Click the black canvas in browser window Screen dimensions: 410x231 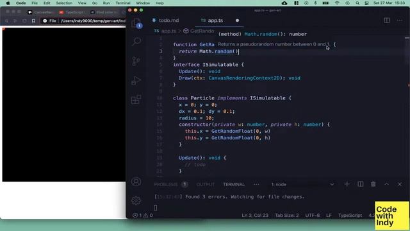(x=64, y=104)
